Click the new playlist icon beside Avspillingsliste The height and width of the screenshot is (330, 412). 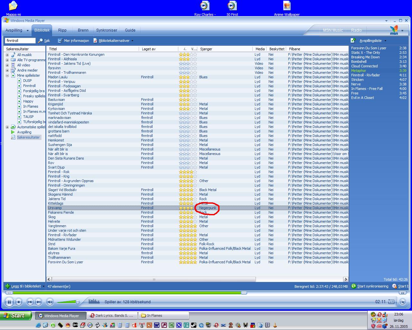[353, 40]
